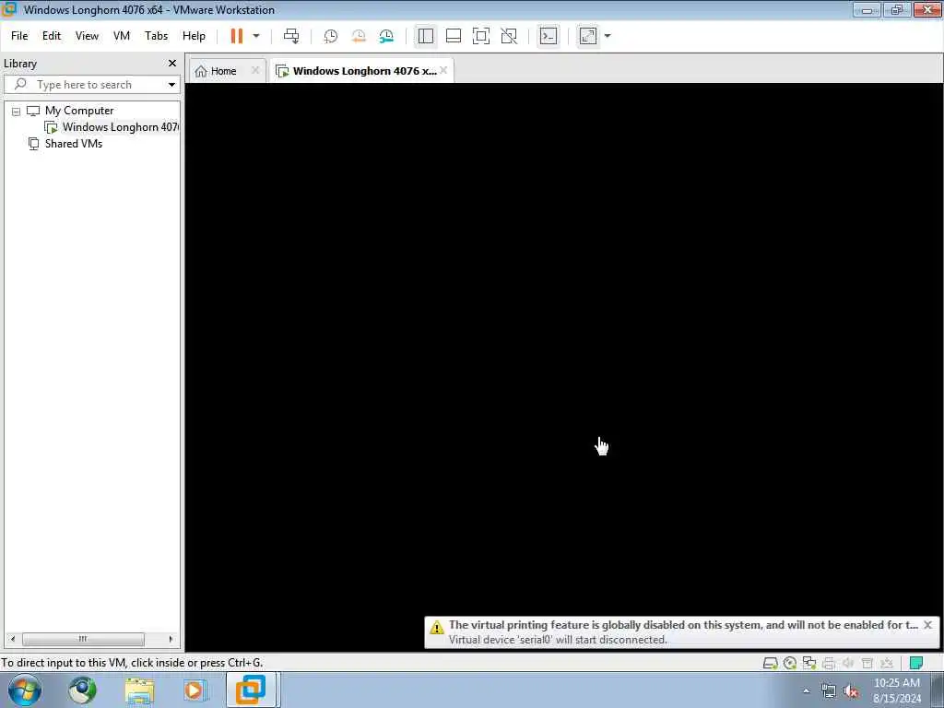The image size is (944, 708).
Task: Send Ctrl+Alt+Del to the VM
Action: coord(291,36)
